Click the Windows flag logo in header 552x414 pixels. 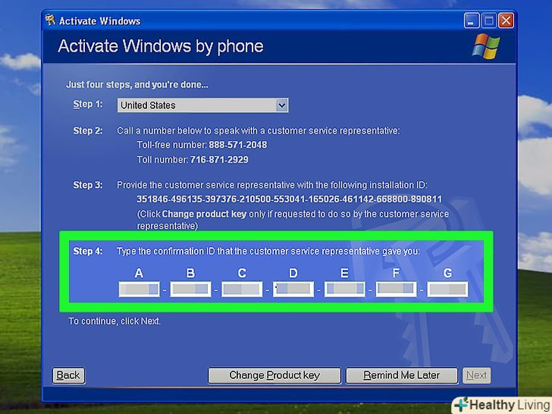point(485,46)
